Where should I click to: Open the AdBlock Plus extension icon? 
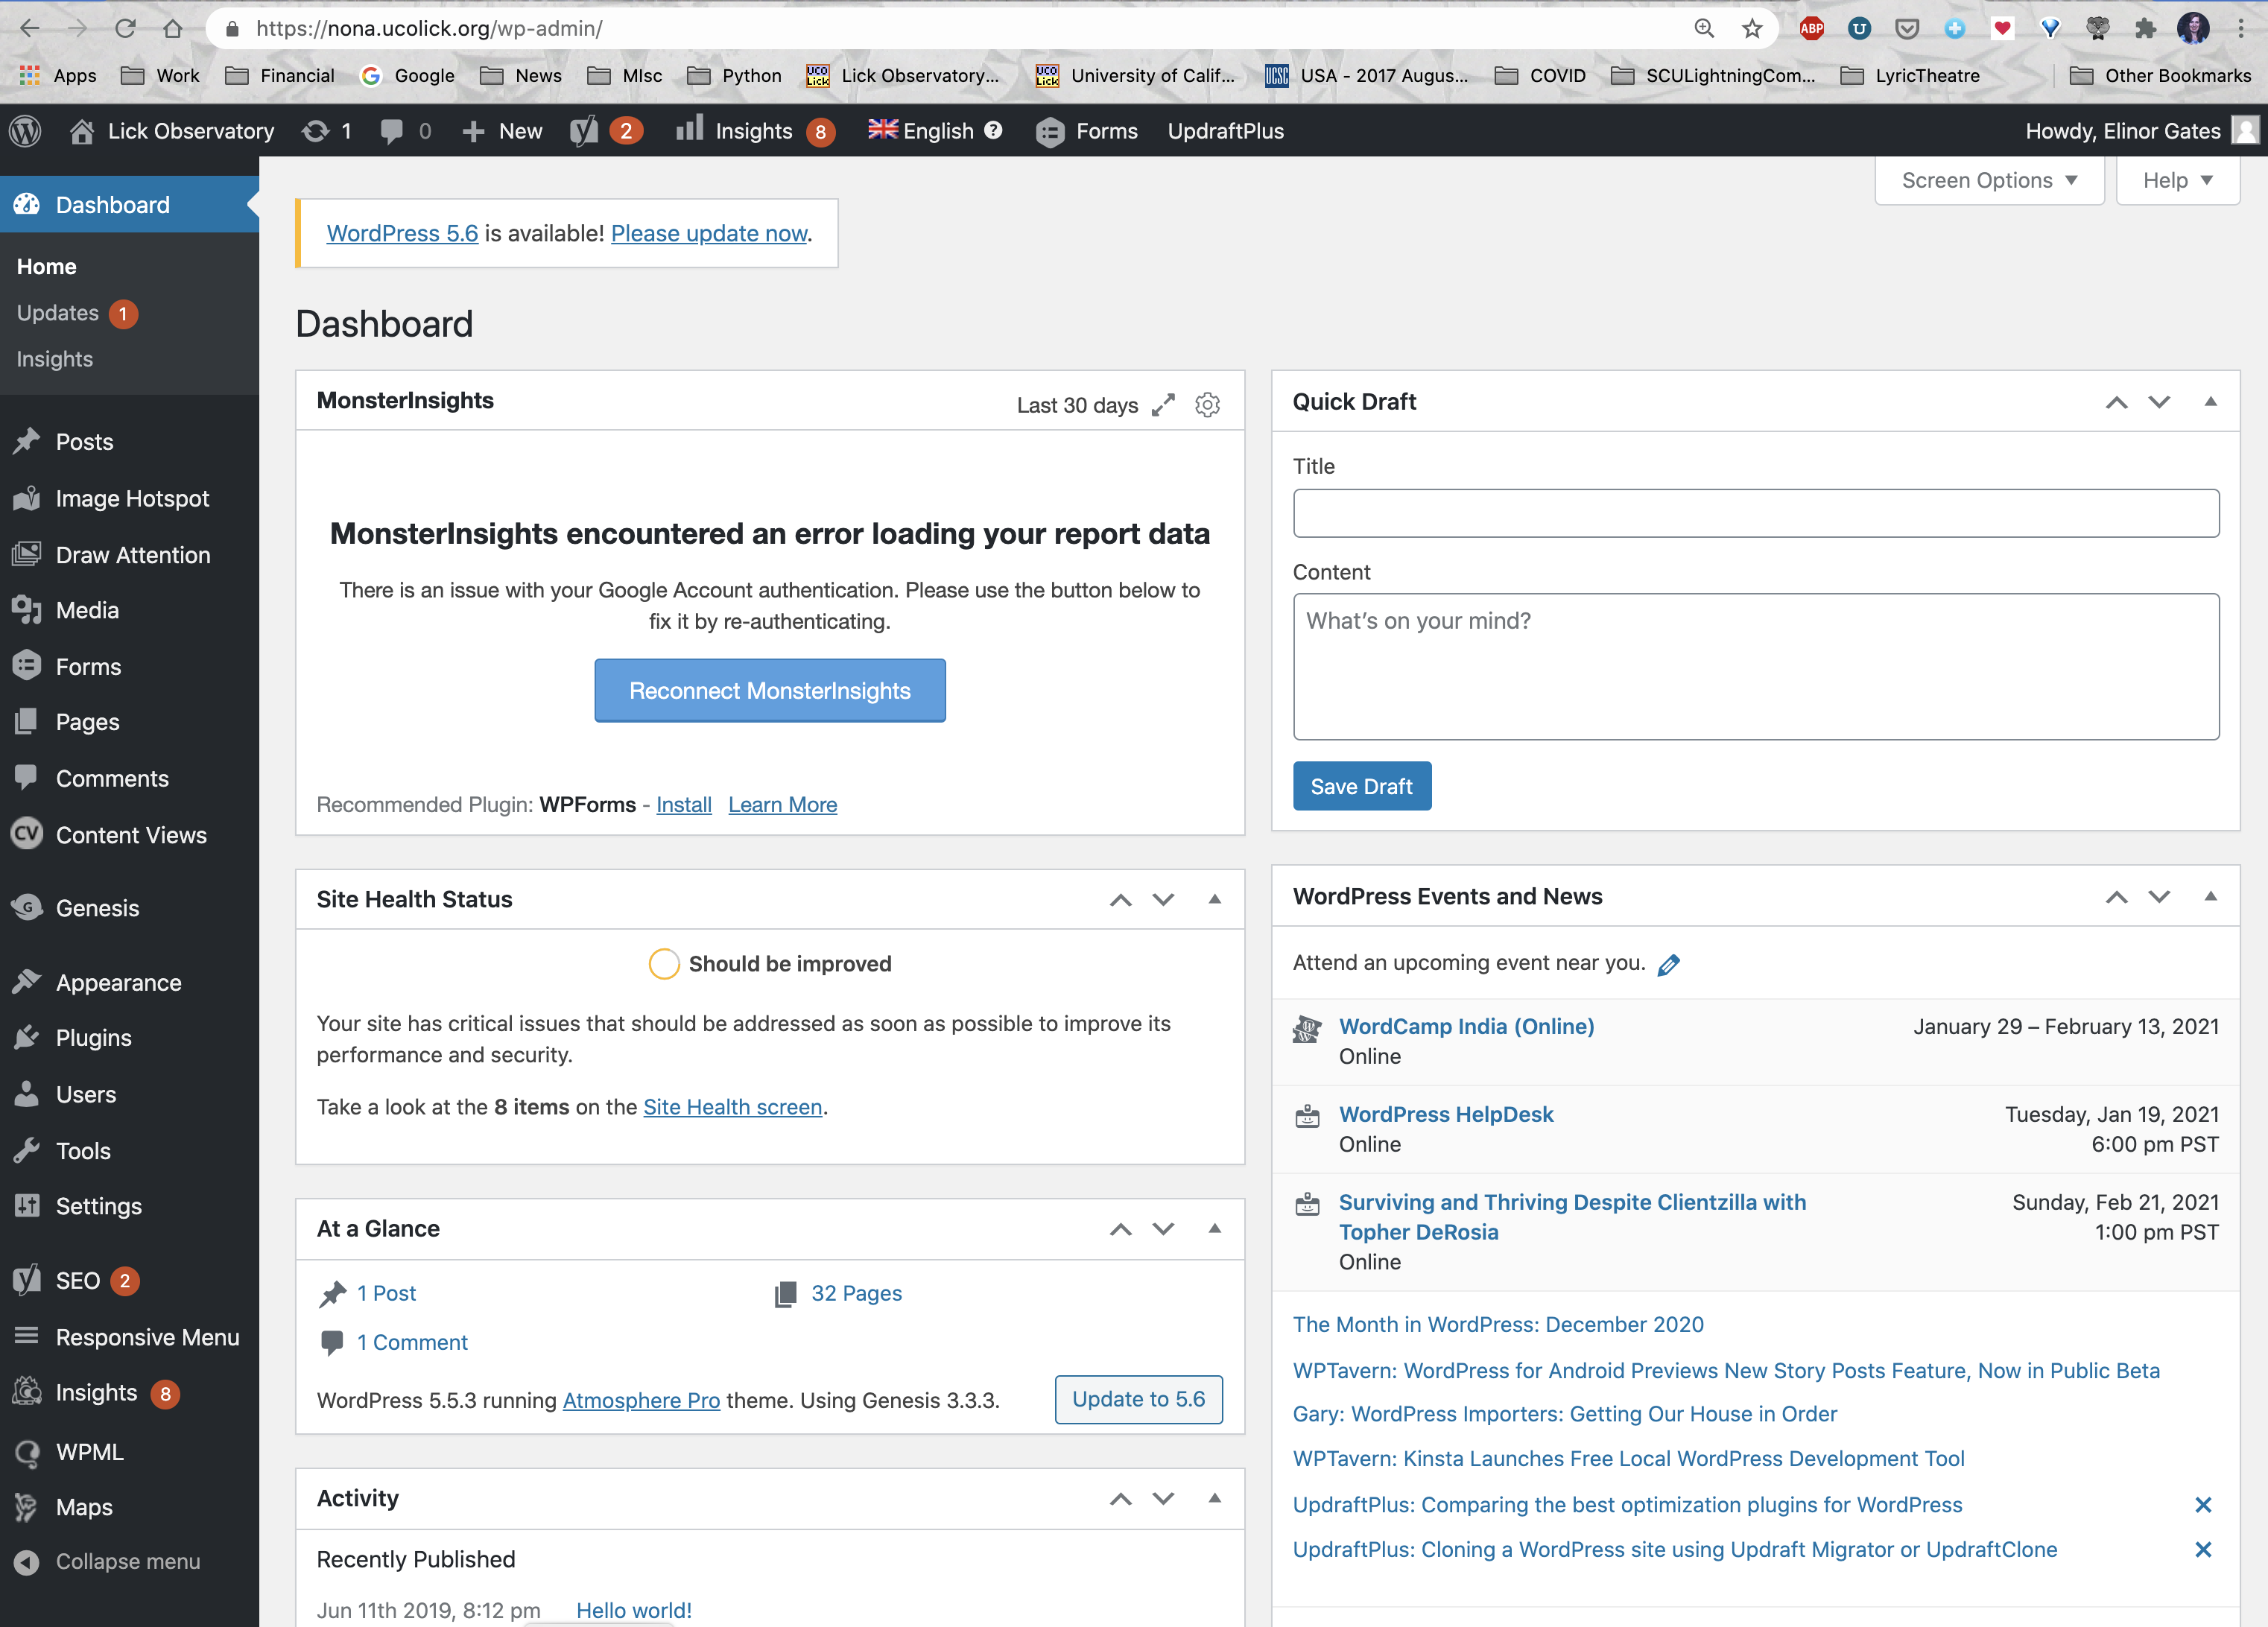pos(1812,28)
